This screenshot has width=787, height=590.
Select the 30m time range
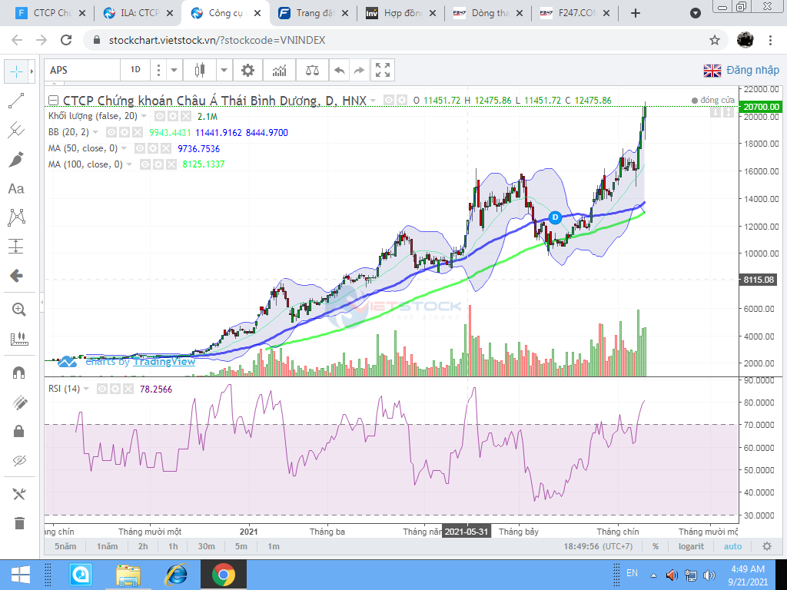point(206,546)
